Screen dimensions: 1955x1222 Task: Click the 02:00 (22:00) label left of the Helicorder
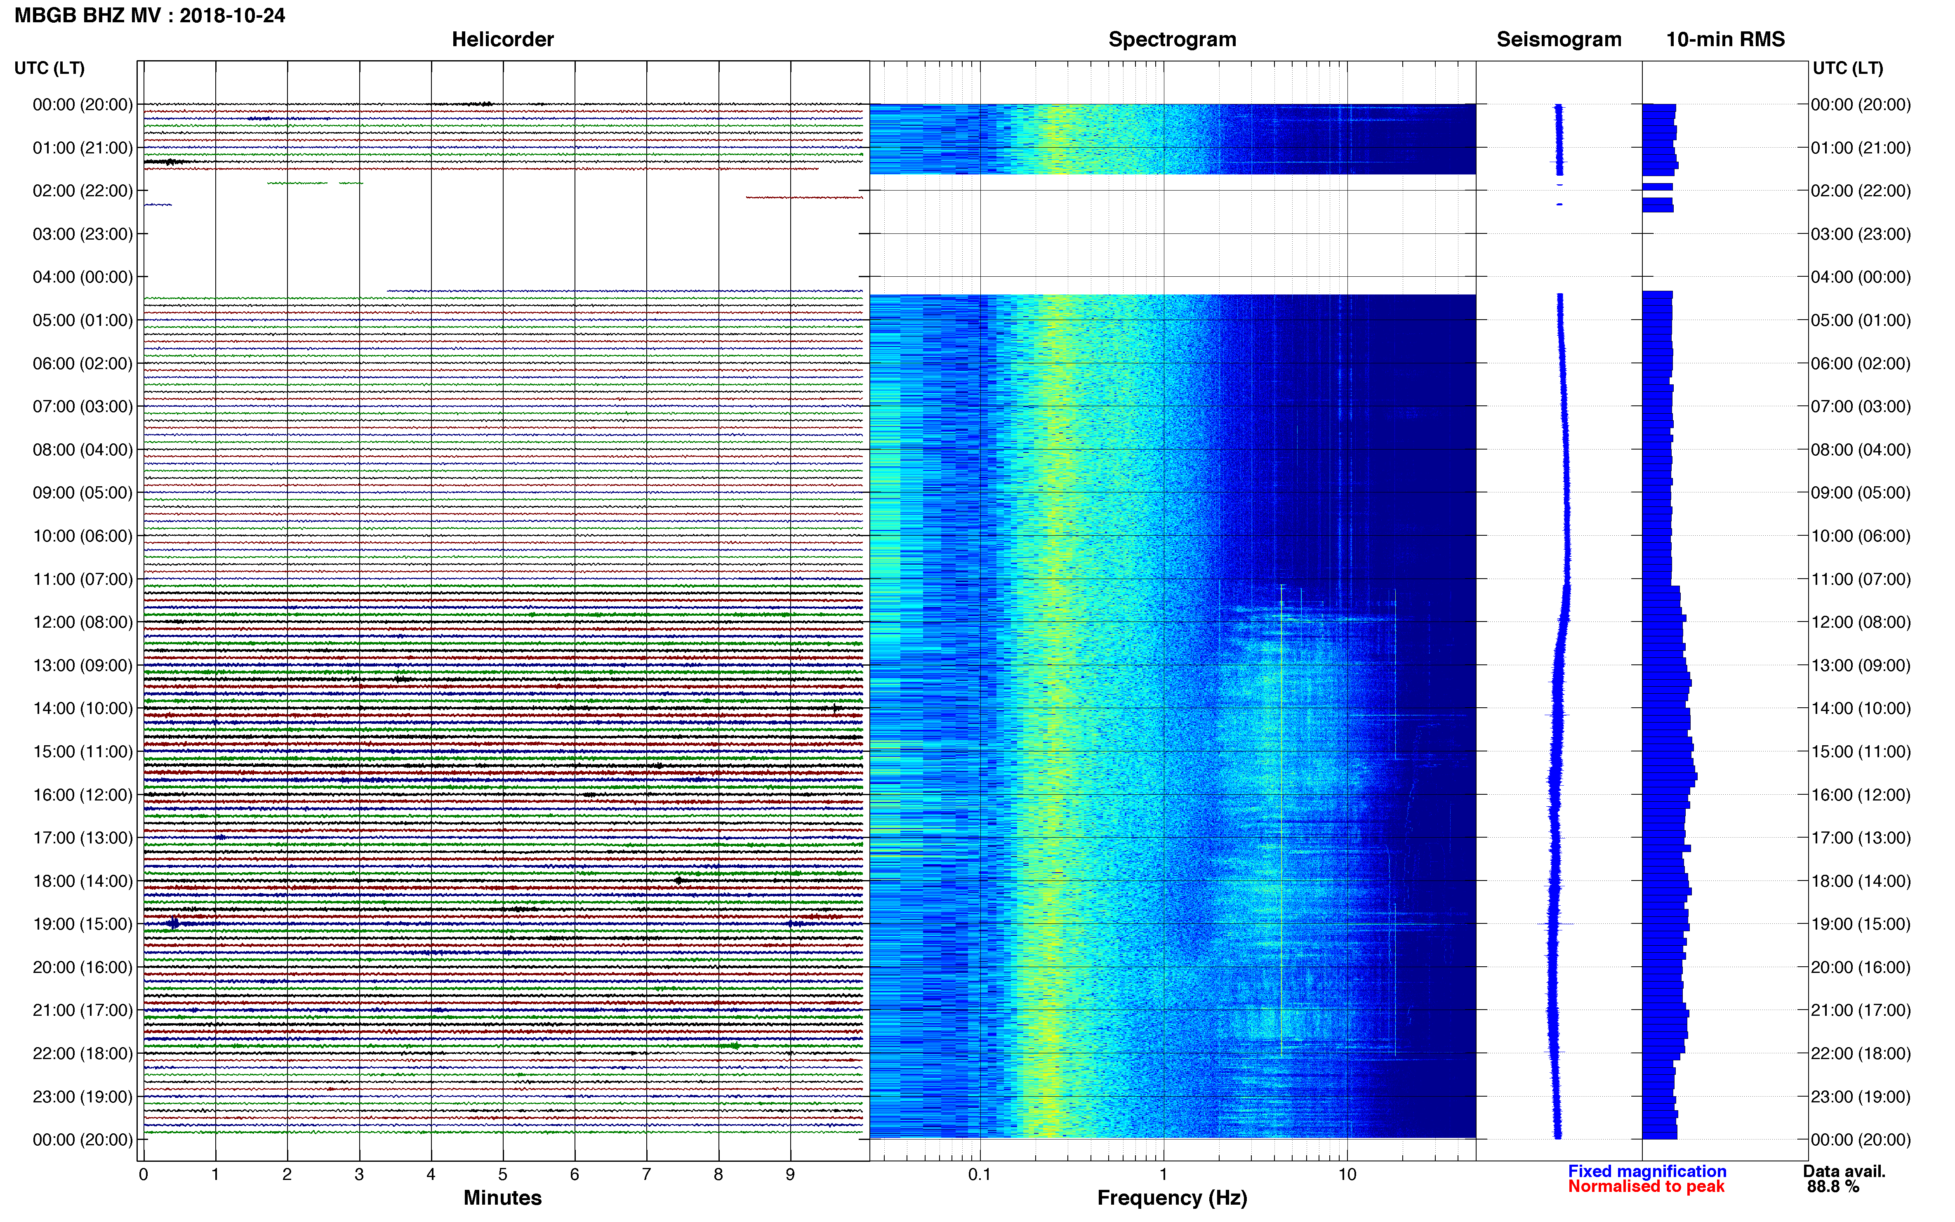coord(82,191)
